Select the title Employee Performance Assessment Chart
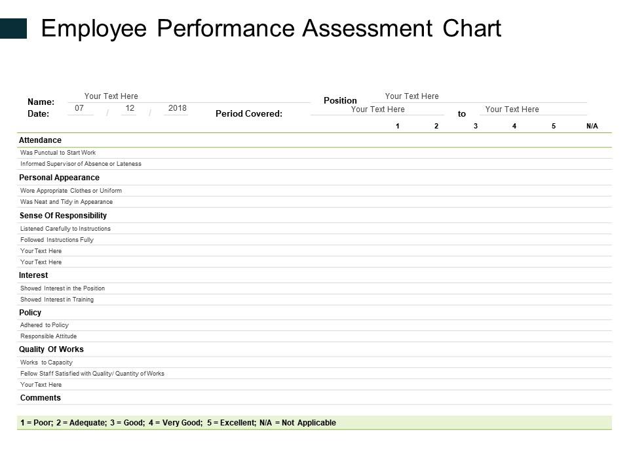The height and width of the screenshot is (472, 629). 271,29
